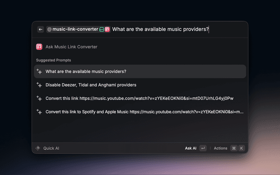Click the K shortcut key badge
Viewport: 280px width, 175px height.
tap(241, 148)
